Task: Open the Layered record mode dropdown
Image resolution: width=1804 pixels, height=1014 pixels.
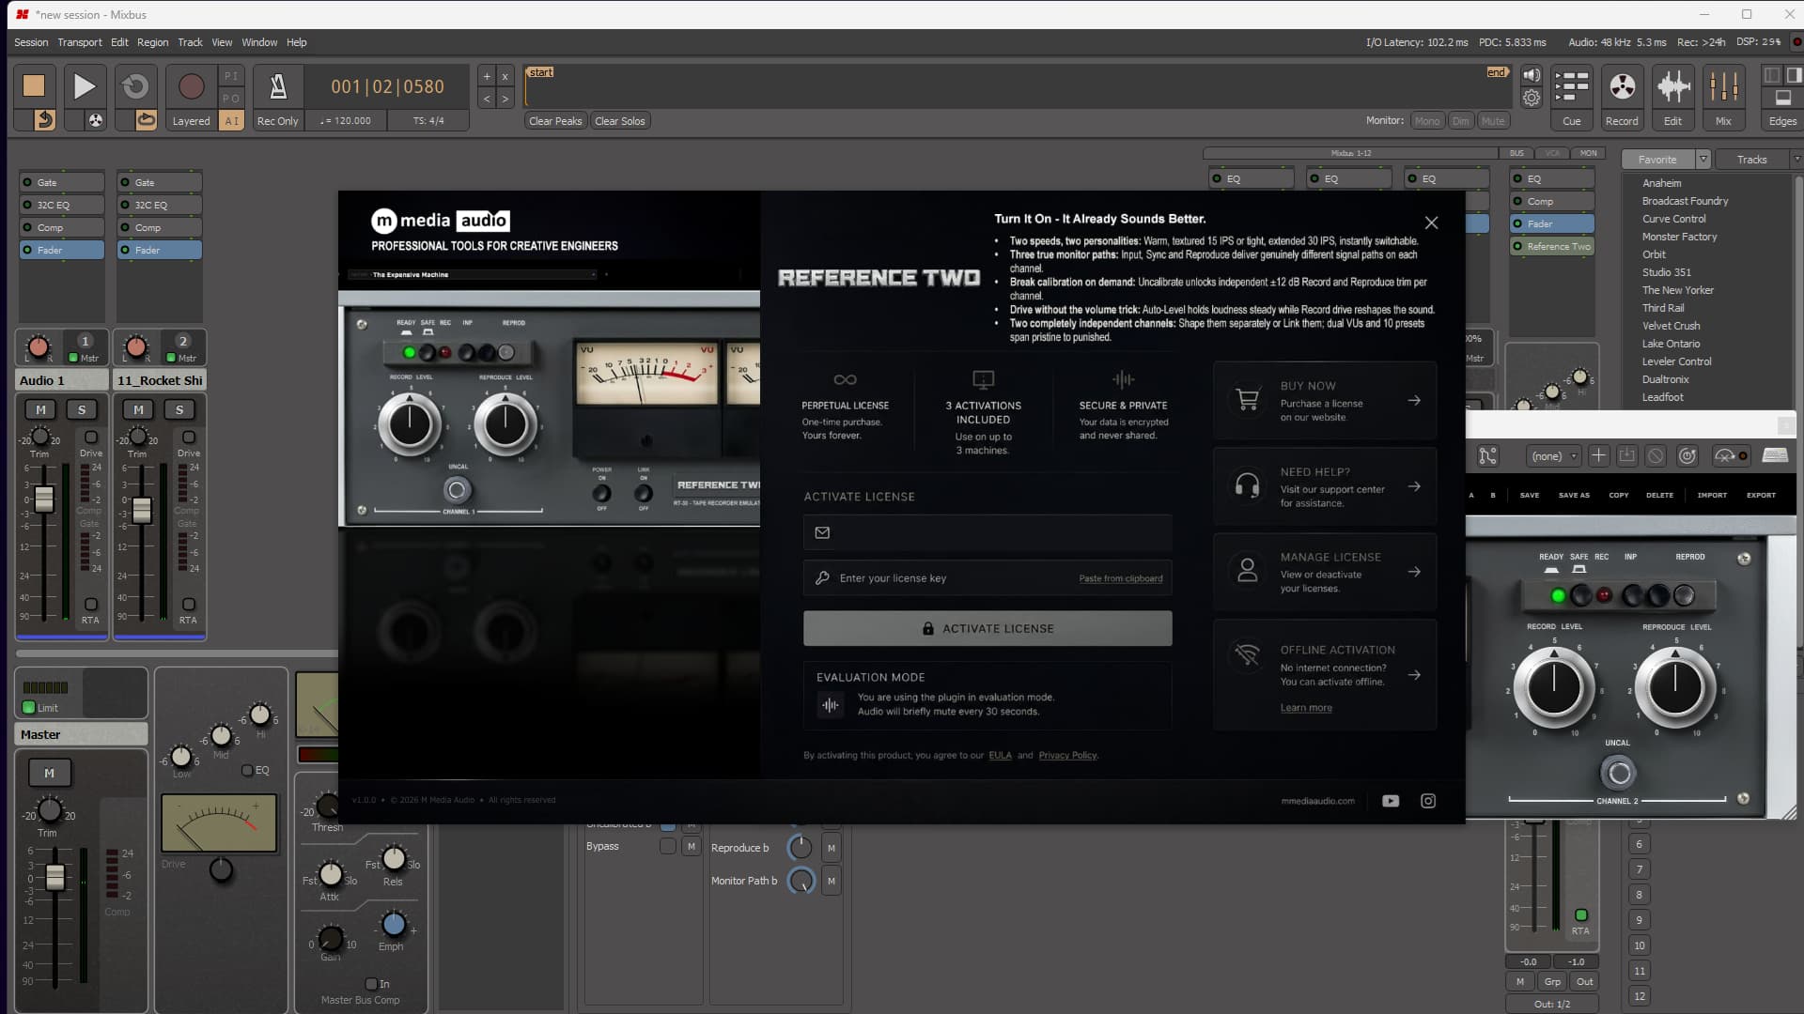Action: coord(191,120)
